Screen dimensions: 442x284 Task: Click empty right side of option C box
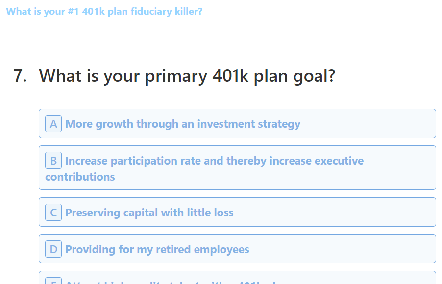click(343, 213)
